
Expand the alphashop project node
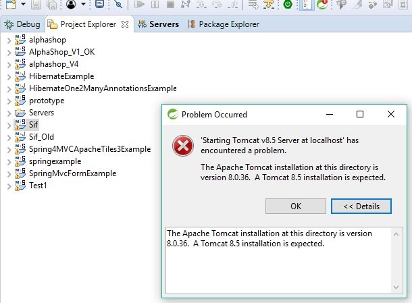[9, 40]
